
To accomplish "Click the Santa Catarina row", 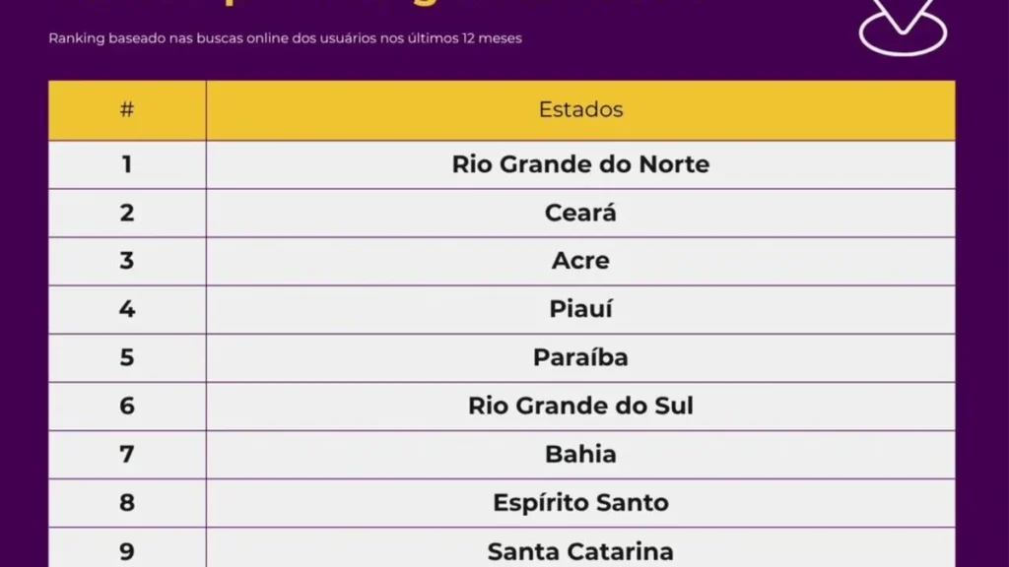I will (502, 548).
